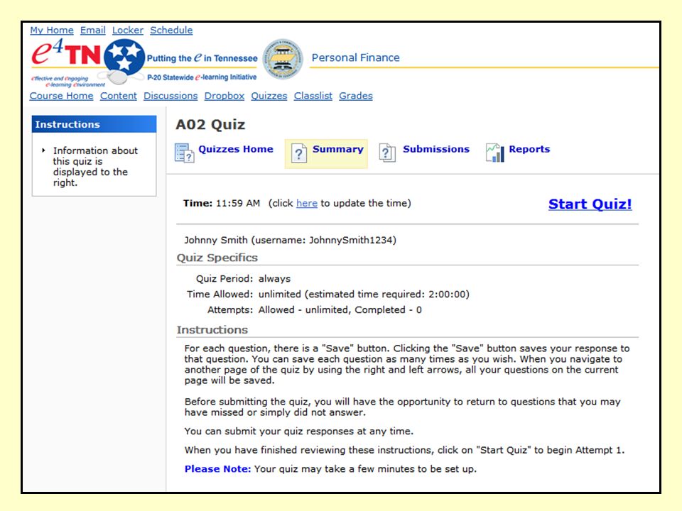Screen dimensions: 682x511
Task: Click the Reports bar chart icon
Action: click(495, 153)
